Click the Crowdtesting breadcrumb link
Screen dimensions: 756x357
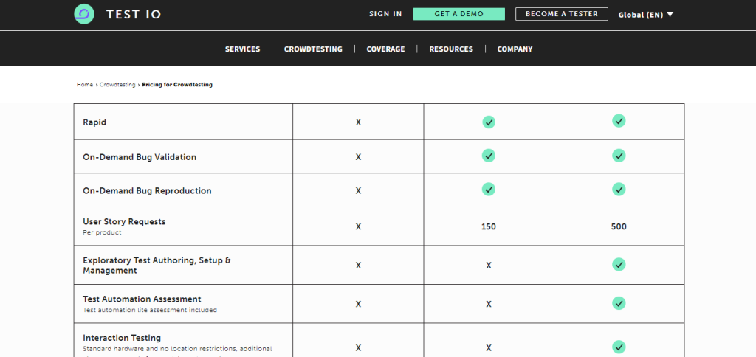click(x=117, y=85)
